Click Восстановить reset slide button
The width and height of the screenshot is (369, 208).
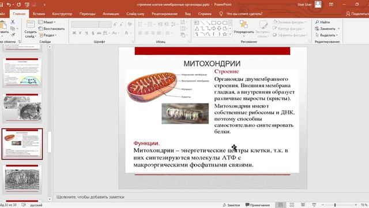51,28
